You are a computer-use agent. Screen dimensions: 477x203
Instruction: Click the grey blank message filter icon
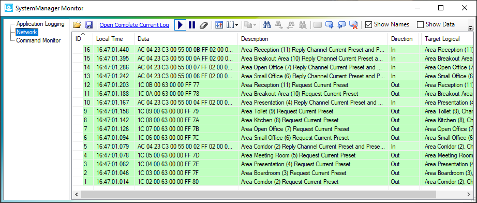(318, 25)
